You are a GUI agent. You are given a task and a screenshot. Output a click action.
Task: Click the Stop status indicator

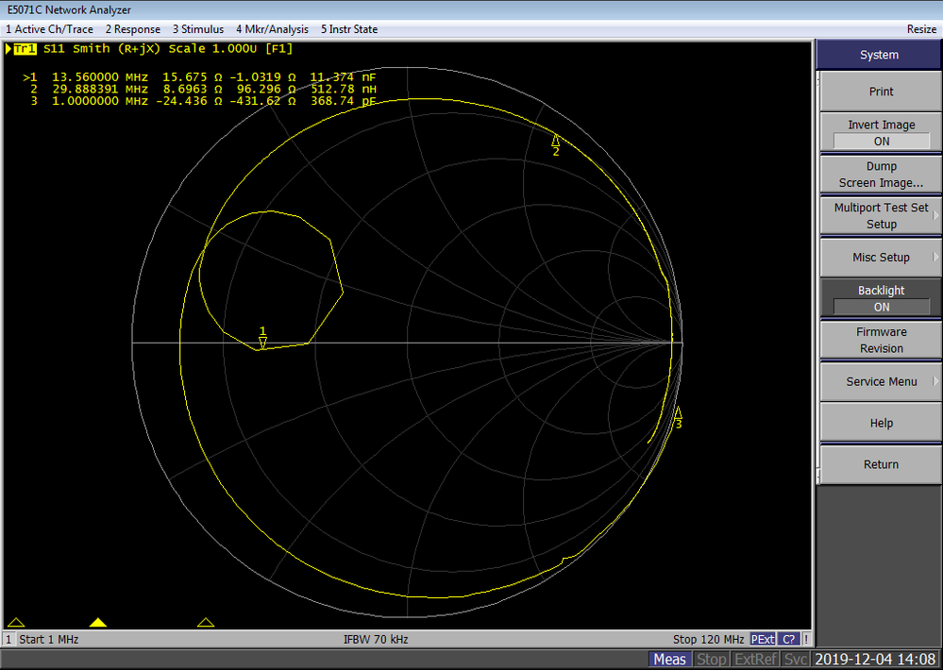[712, 660]
